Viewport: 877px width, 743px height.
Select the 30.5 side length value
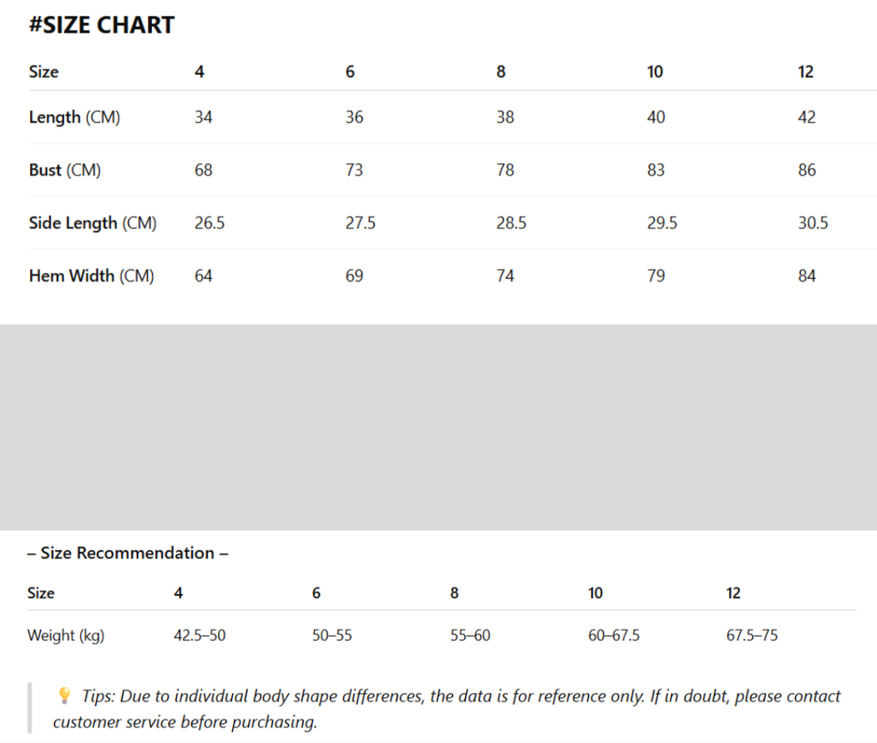tap(813, 223)
